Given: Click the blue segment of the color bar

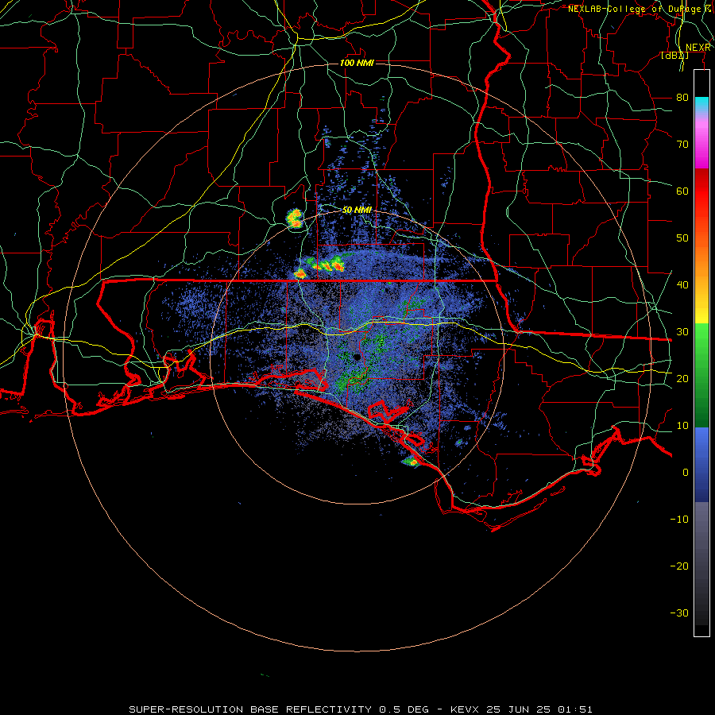Looking at the screenshot, I should pyautogui.click(x=701, y=465).
